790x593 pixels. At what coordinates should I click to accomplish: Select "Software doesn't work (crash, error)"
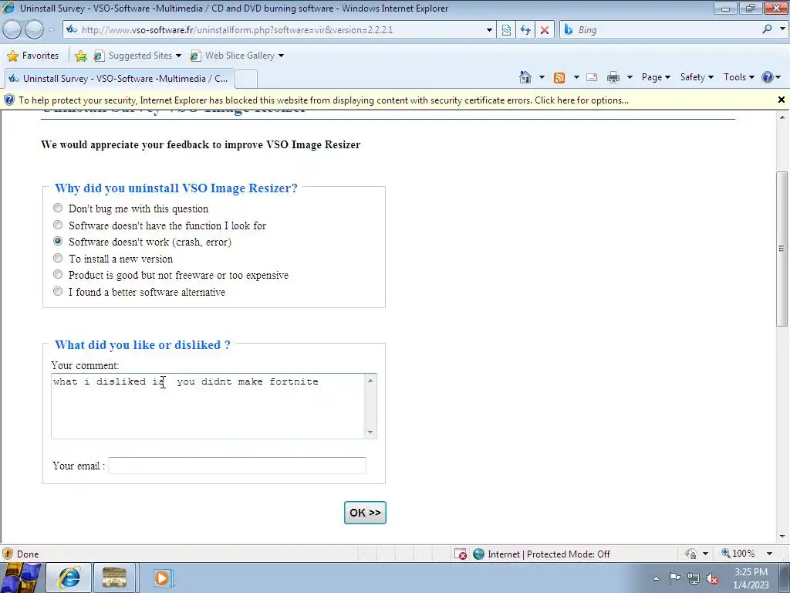[58, 241]
